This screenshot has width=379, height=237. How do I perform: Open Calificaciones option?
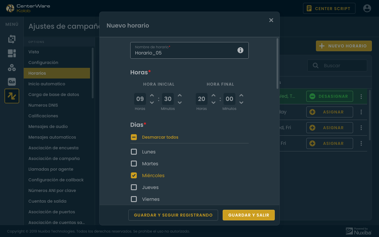point(57,116)
